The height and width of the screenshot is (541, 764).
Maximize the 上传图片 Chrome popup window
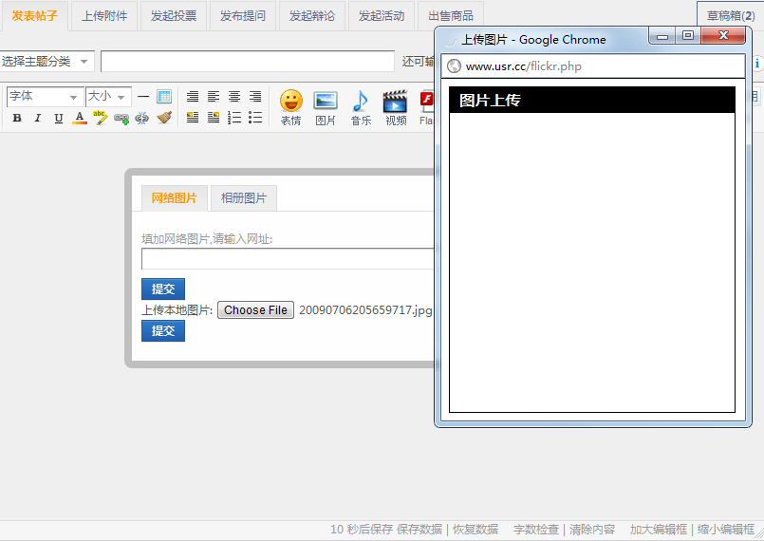(x=688, y=35)
